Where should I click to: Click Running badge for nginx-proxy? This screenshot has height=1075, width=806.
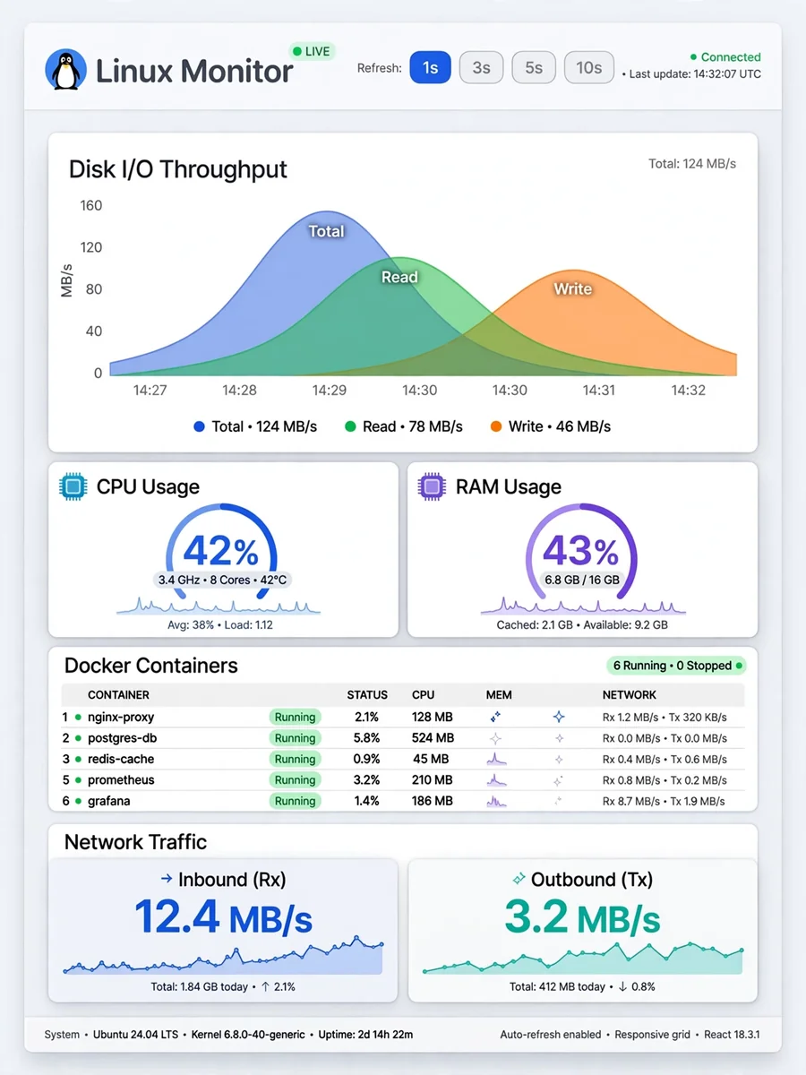coord(295,717)
